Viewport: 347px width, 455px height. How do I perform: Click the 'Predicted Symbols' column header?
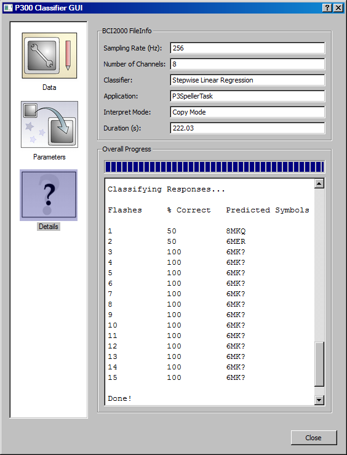point(268,210)
